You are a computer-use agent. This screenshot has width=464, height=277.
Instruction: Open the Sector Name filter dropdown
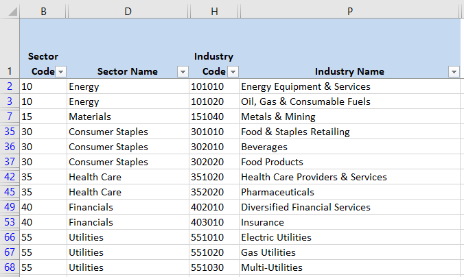[x=183, y=71]
